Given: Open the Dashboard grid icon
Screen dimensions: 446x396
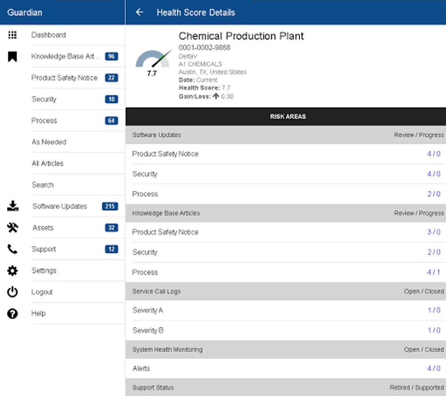Looking at the screenshot, I should coord(12,35).
